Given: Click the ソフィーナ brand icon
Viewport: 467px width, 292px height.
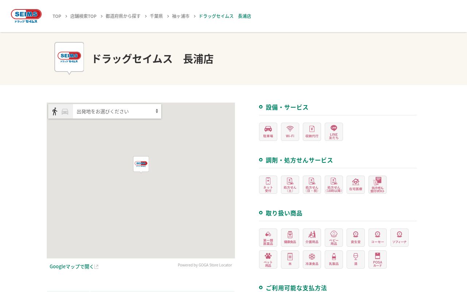Looking at the screenshot, I should click(x=400, y=238).
